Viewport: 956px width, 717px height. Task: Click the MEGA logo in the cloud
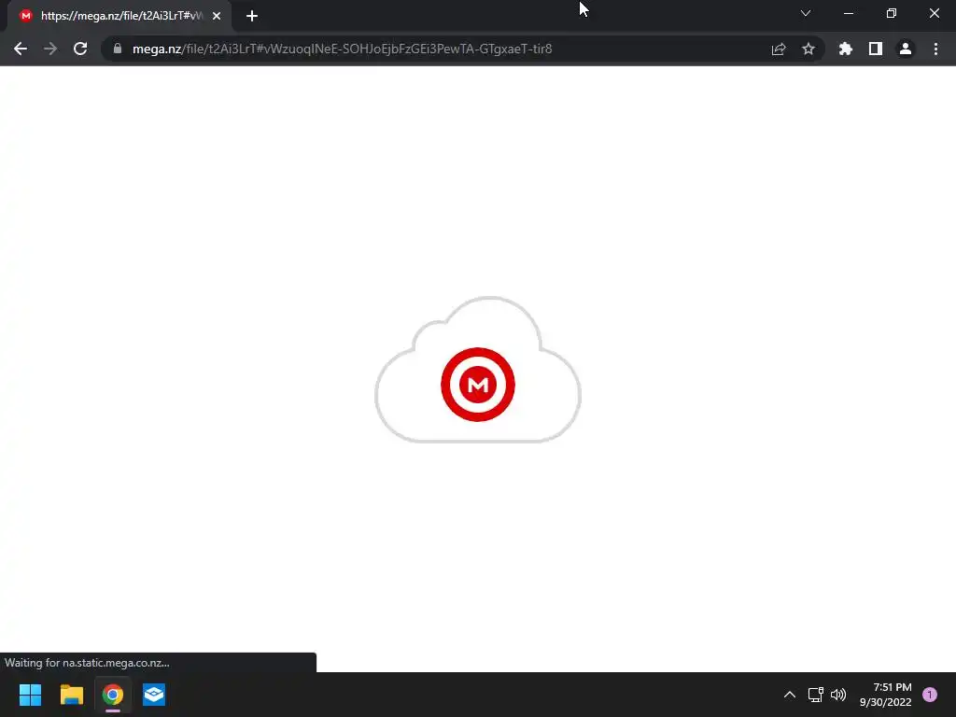(x=478, y=385)
